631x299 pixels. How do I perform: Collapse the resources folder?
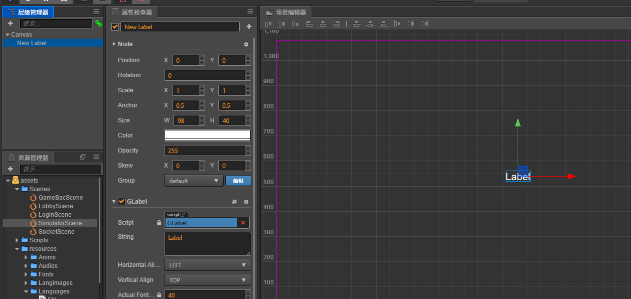coord(17,249)
